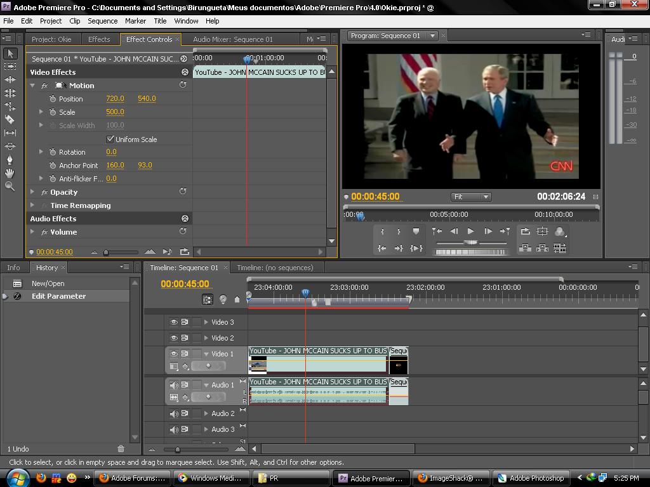Switch to the Effects tab
The height and width of the screenshot is (487, 650).
pyautogui.click(x=99, y=39)
